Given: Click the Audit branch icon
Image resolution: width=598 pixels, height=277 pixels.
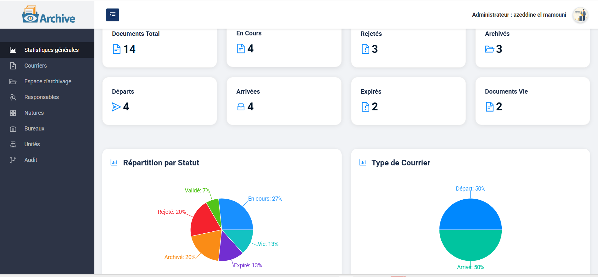Looking at the screenshot, I should [x=13, y=160].
